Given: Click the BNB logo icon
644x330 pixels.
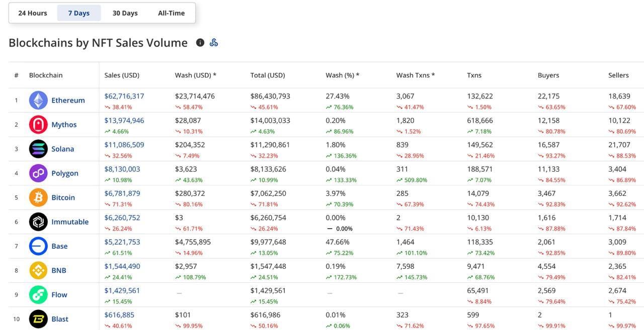Looking at the screenshot, I should point(38,270).
